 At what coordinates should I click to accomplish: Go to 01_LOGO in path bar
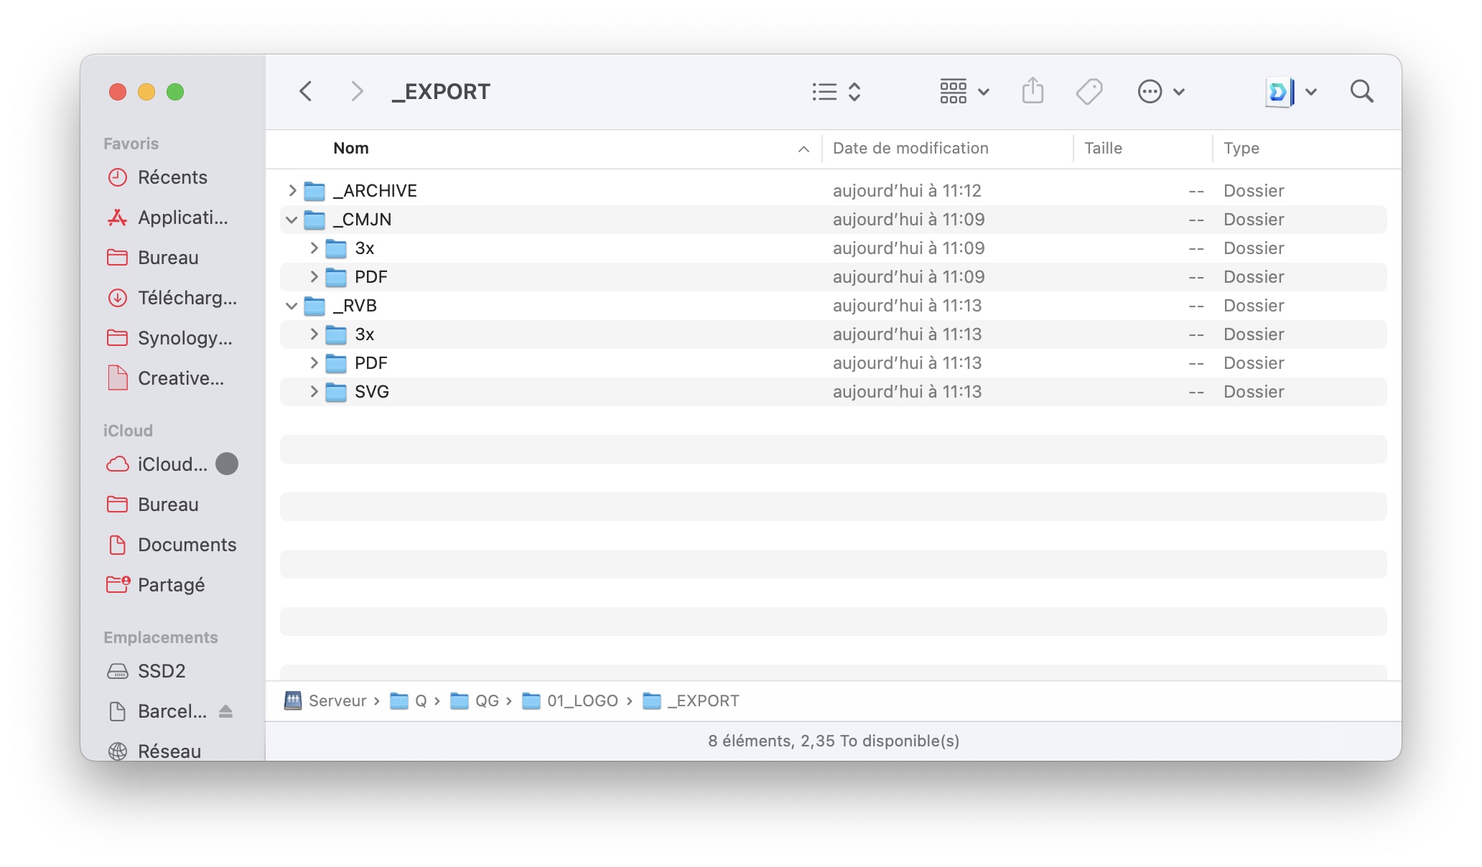click(x=582, y=700)
